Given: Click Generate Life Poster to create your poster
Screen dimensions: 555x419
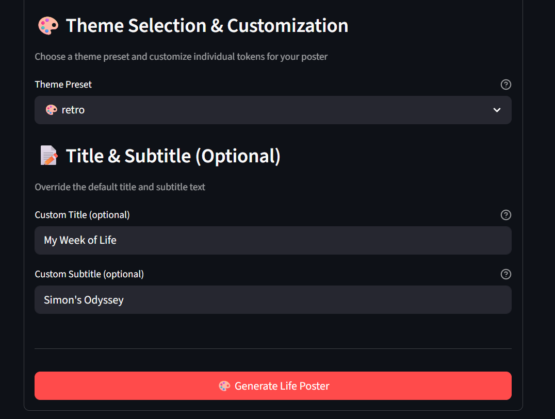Looking at the screenshot, I should tap(273, 386).
